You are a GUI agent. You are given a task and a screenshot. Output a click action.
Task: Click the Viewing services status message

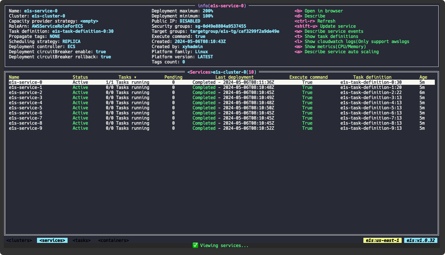click(x=224, y=245)
